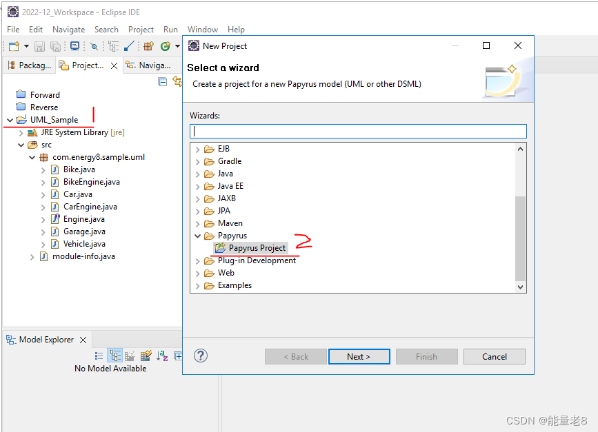
Task: Expand the Java EE wizard category
Action: [197, 187]
